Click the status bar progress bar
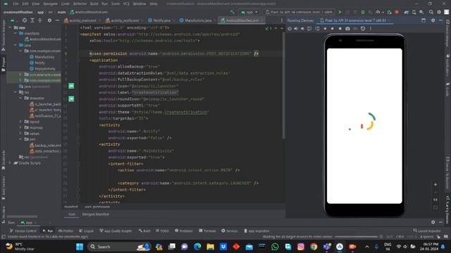451x253 pixels. (x=356, y=237)
